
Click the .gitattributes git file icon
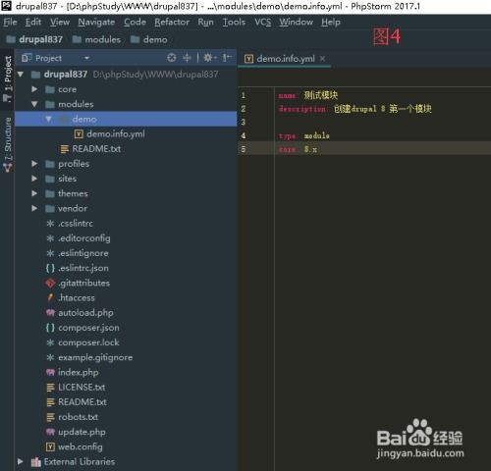pyautogui.click(x=50, y=283)
